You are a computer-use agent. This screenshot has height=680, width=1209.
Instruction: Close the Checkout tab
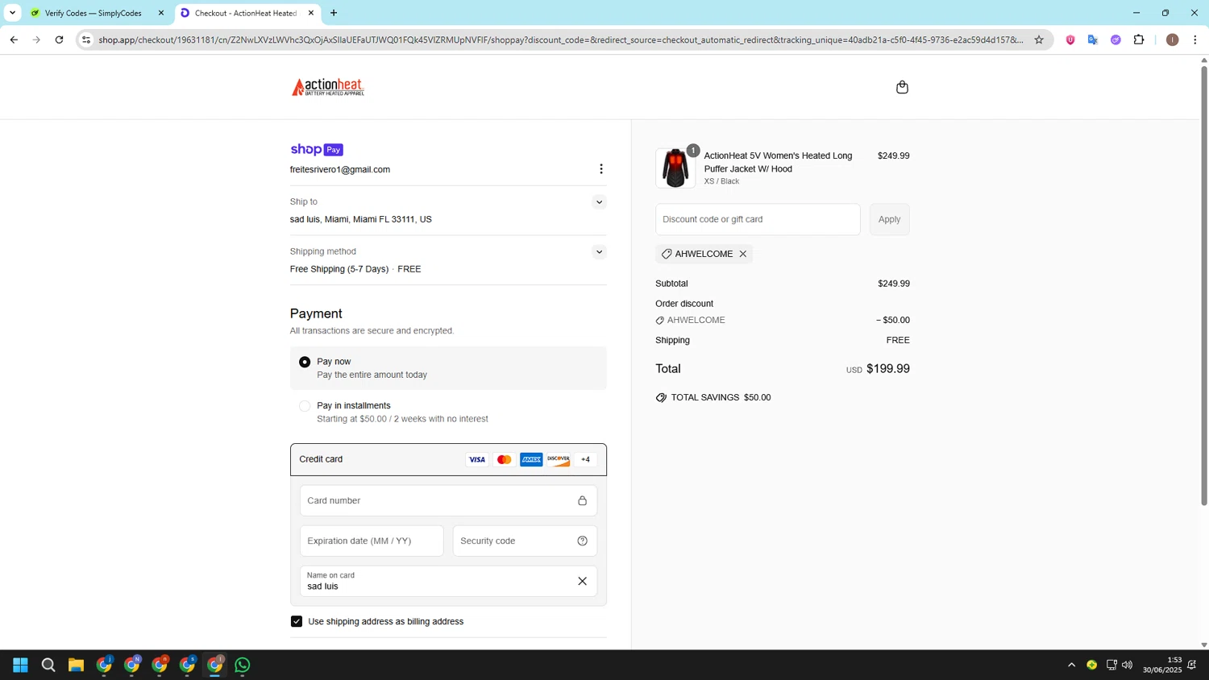click(x=311, y=13)
